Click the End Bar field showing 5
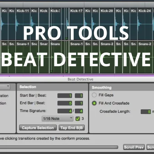154x154 pixels. pos(65,103)
